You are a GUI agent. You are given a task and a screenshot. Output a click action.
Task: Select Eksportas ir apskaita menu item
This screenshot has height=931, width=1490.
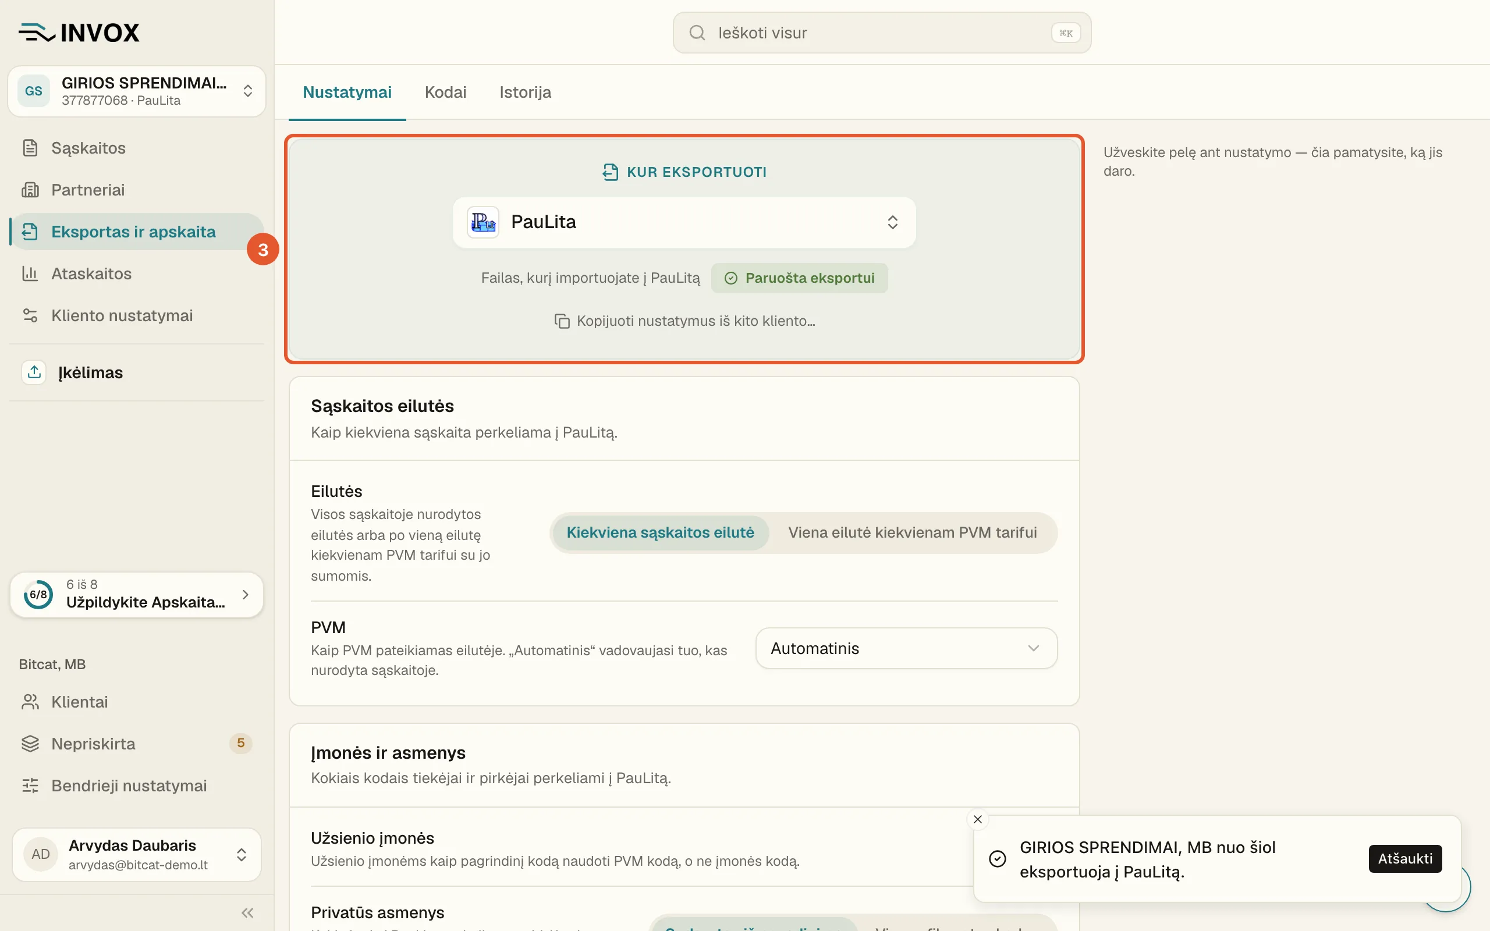coord(137,232)
